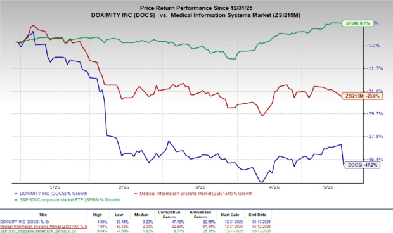Click the -29.7% y-axis label
The width and height of the screenshot is (393, 233).
point(375,113)
